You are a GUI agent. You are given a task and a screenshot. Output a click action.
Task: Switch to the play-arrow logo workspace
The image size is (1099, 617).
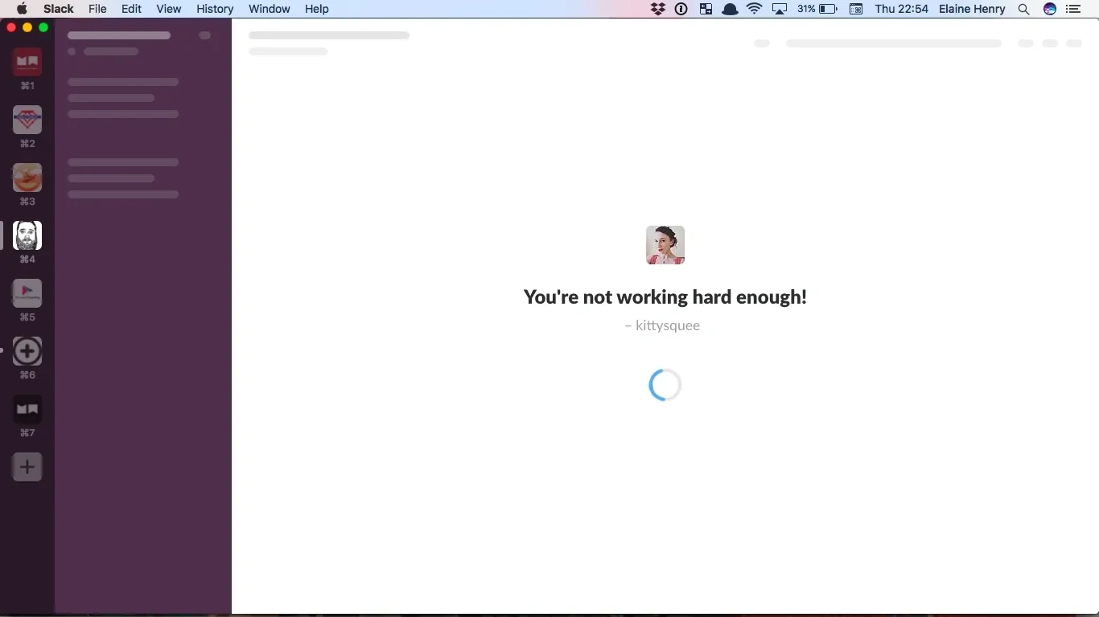point(27,293)
